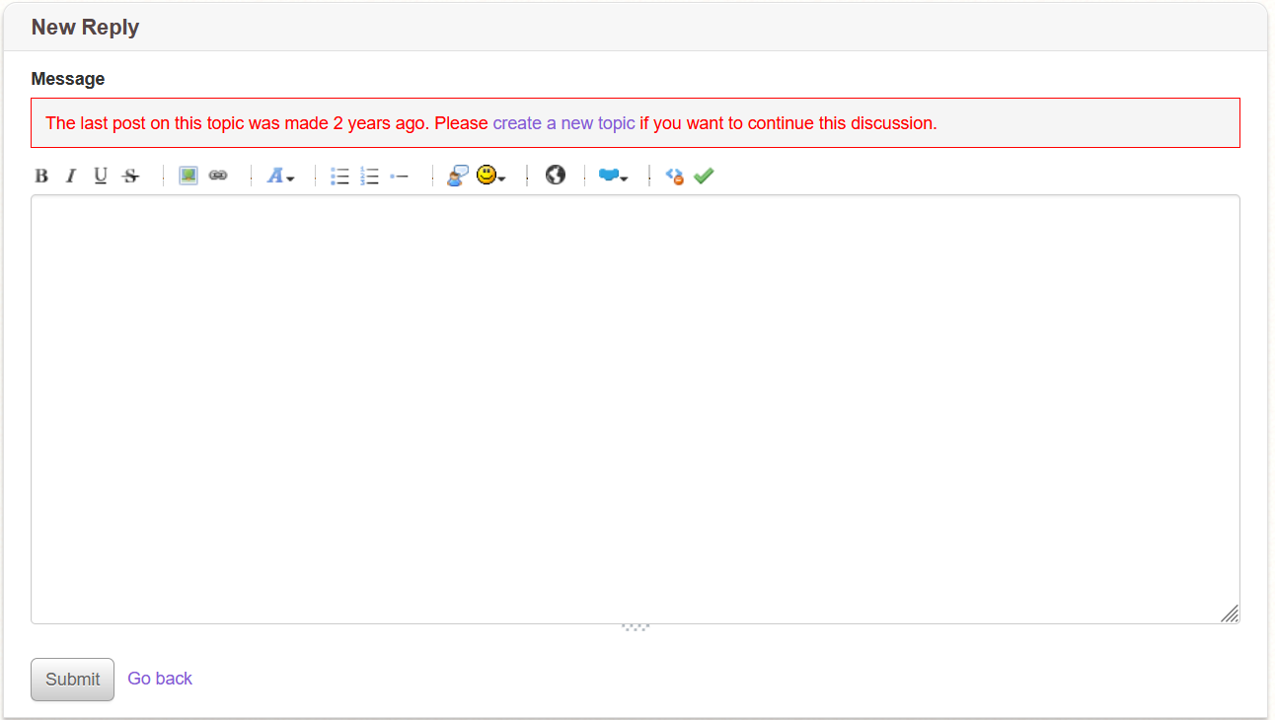Viewport: 1275px width, 720px height.
Task: Open the smiley emoticon dropdown
Action: click(490, 176)
